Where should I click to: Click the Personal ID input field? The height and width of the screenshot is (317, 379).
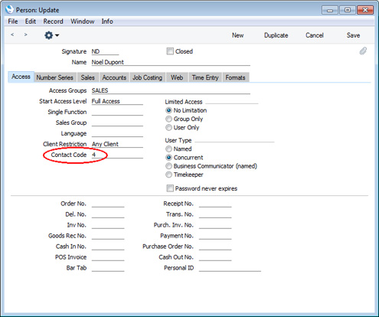click(230, 268)
